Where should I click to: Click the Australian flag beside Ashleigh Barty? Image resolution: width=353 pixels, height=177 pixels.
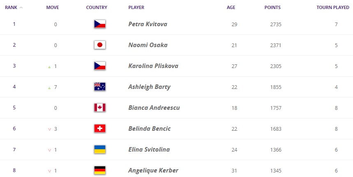(100, 87)
